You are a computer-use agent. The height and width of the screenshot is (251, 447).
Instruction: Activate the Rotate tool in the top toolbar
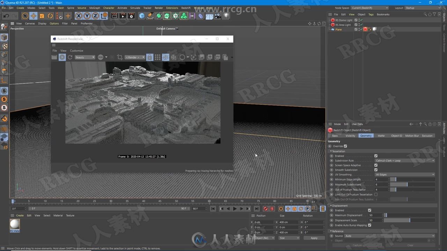tap(50, 16)
